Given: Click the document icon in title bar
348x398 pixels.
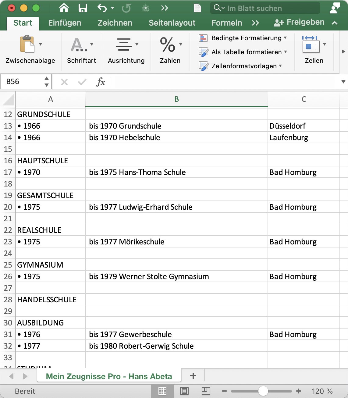Looking at the screenshot, I should point(197,8).
